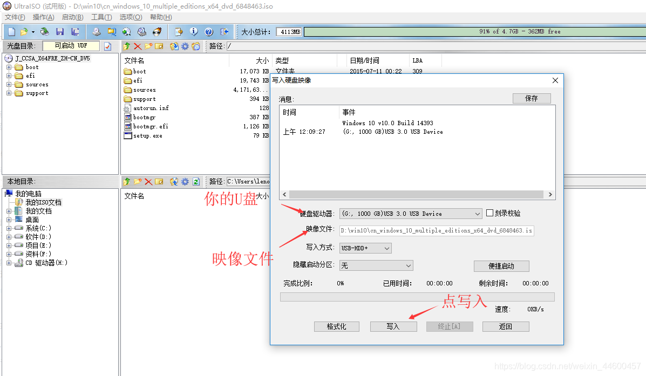
Task: Expand the CD 驱动器(H:) node
Action: click(9, 263)
